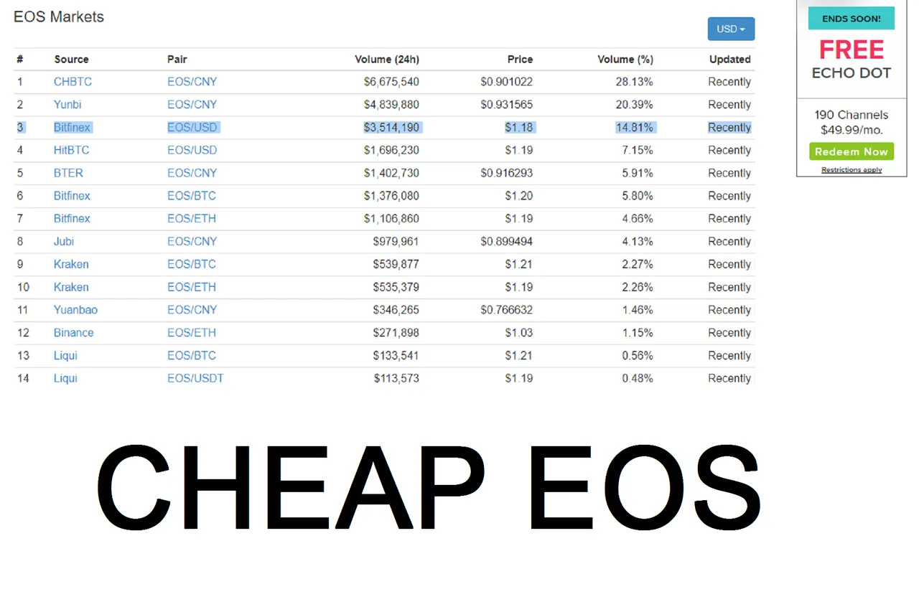Open the Yuanbao exchange link
Screen dimensions: 919x612
75,311
